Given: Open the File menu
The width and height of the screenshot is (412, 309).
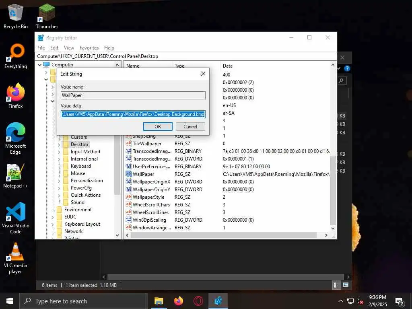Looking at the screenshot, I should [x=41, y=48].
